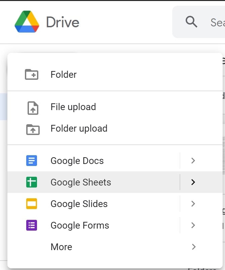This screenshot has height=270, width=225.
Task: Expand the Google Forms submenu arrow
Action: click(193, 225)
